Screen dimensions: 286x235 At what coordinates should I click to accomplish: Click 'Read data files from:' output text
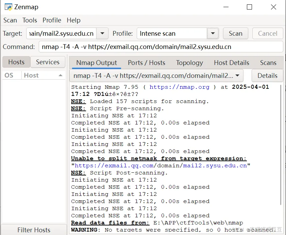click(x=110, y=223)
